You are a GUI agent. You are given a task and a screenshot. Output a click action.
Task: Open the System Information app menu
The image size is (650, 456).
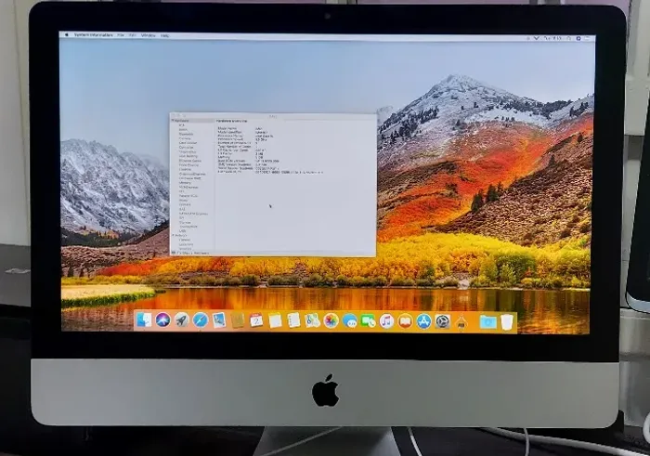tap(93, 35)
